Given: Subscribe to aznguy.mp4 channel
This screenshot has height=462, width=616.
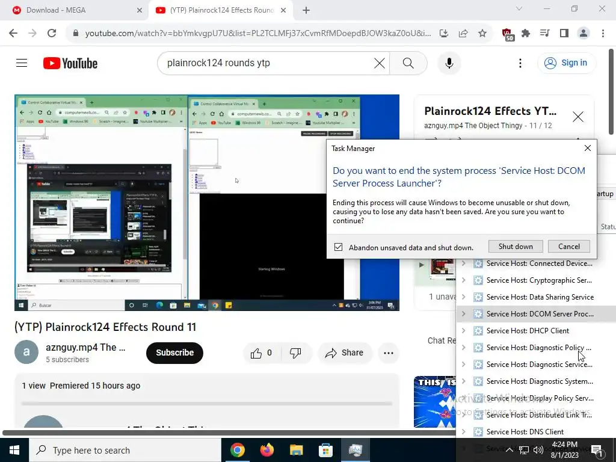Looking at the screenshot, I should (x=174, y=353).
